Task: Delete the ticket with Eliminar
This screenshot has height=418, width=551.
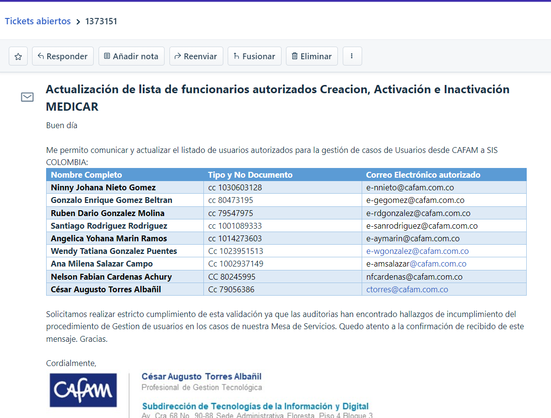Action: pos(312,56)
